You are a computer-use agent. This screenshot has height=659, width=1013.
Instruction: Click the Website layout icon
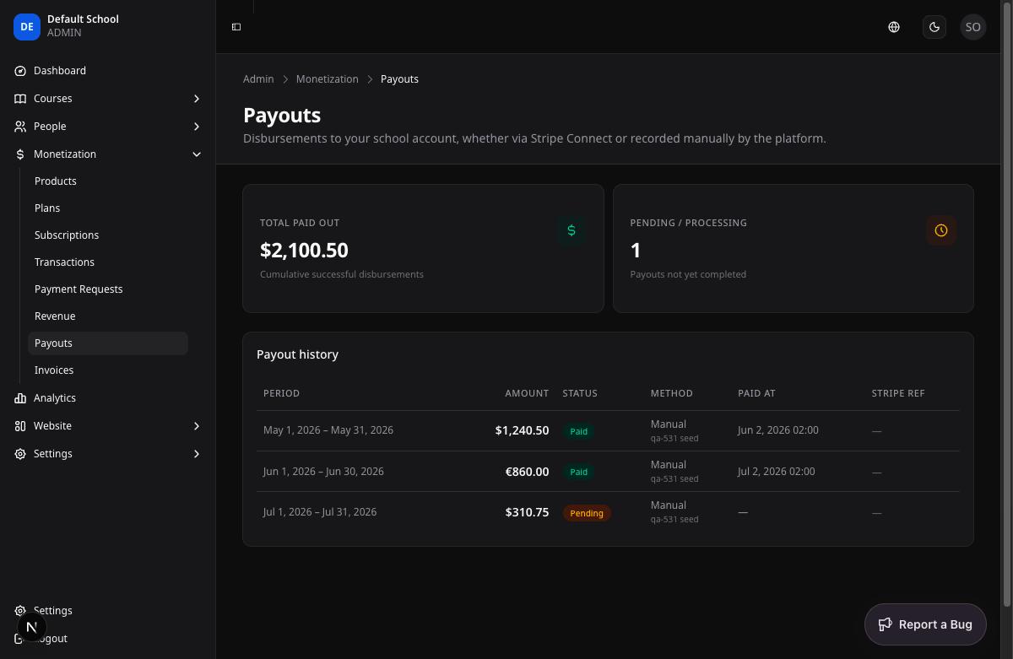coord(20,426)
